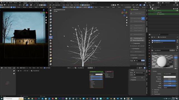This screenshot has height=100, width=179.
Task: Open Material properties tab icon
Action: coord(149,71)
